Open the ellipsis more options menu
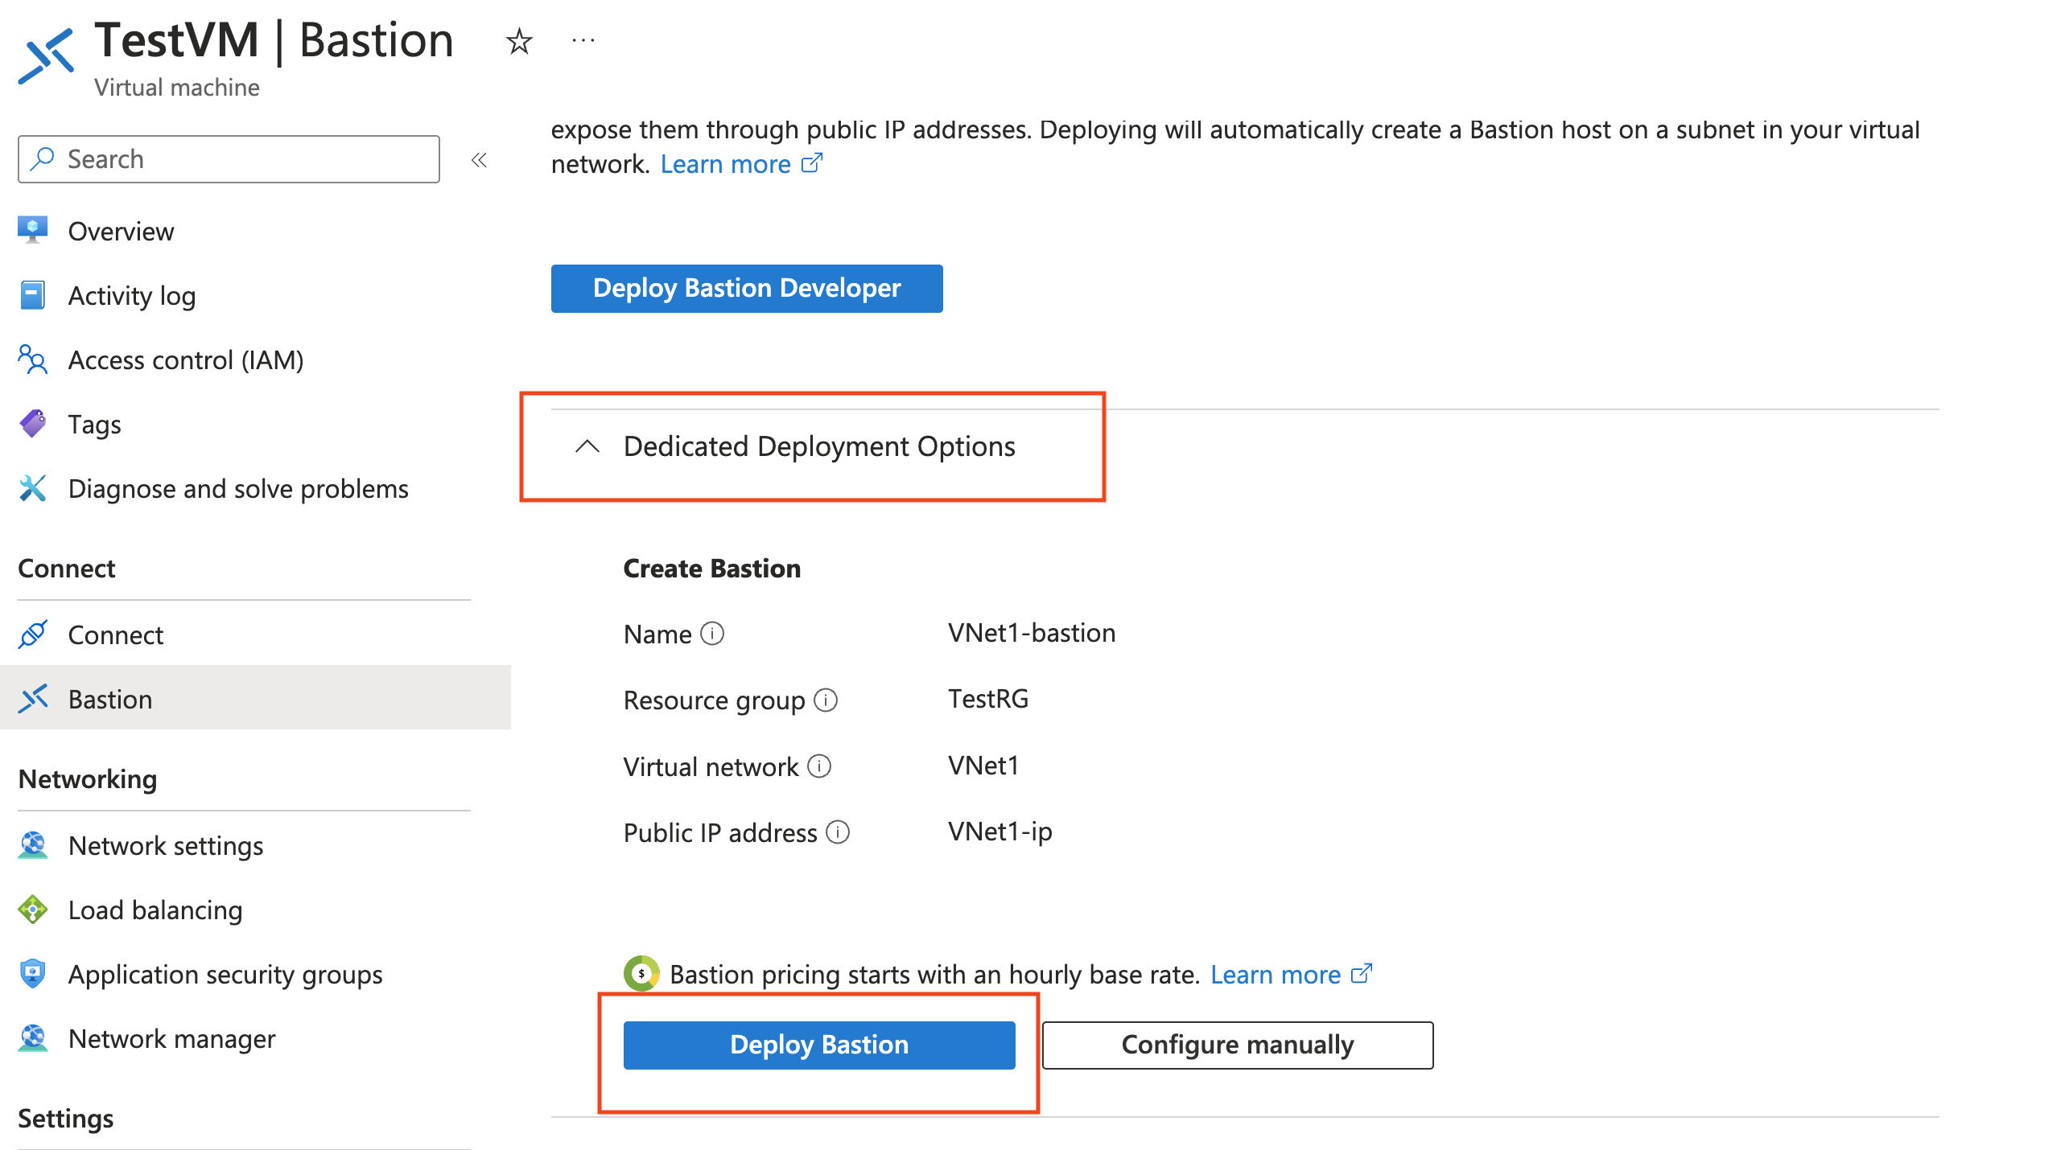This screenshot has width=2065, height=1150. [583, 40]
